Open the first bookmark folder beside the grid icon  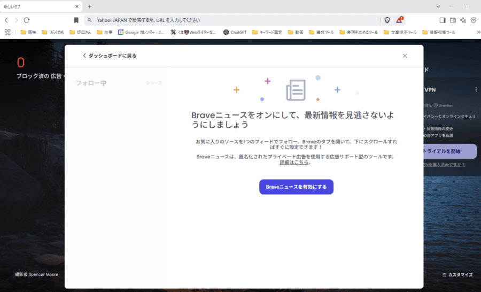pos(28,32)
